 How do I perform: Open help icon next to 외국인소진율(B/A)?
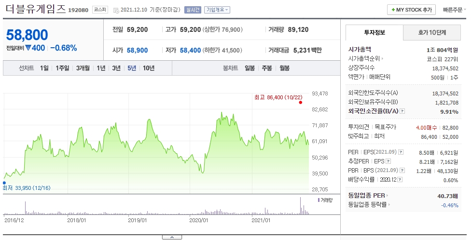402,111
